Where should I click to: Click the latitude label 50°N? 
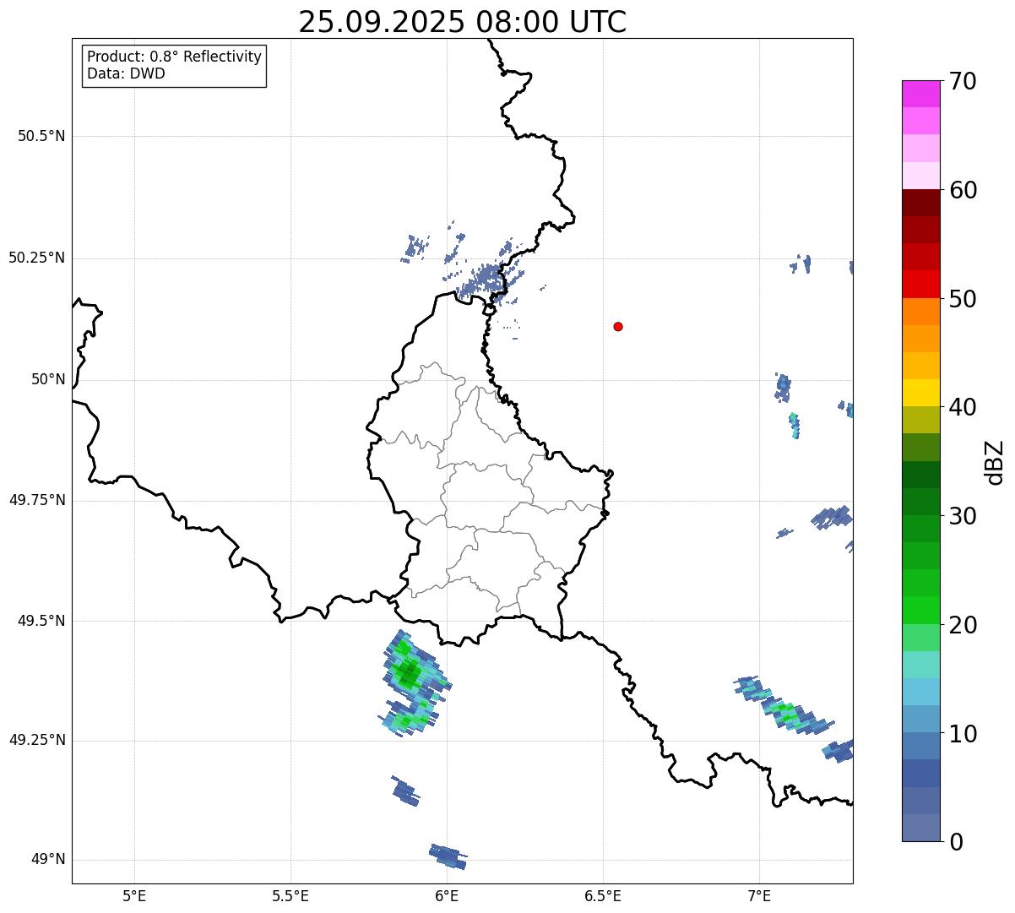coord(47,379)
